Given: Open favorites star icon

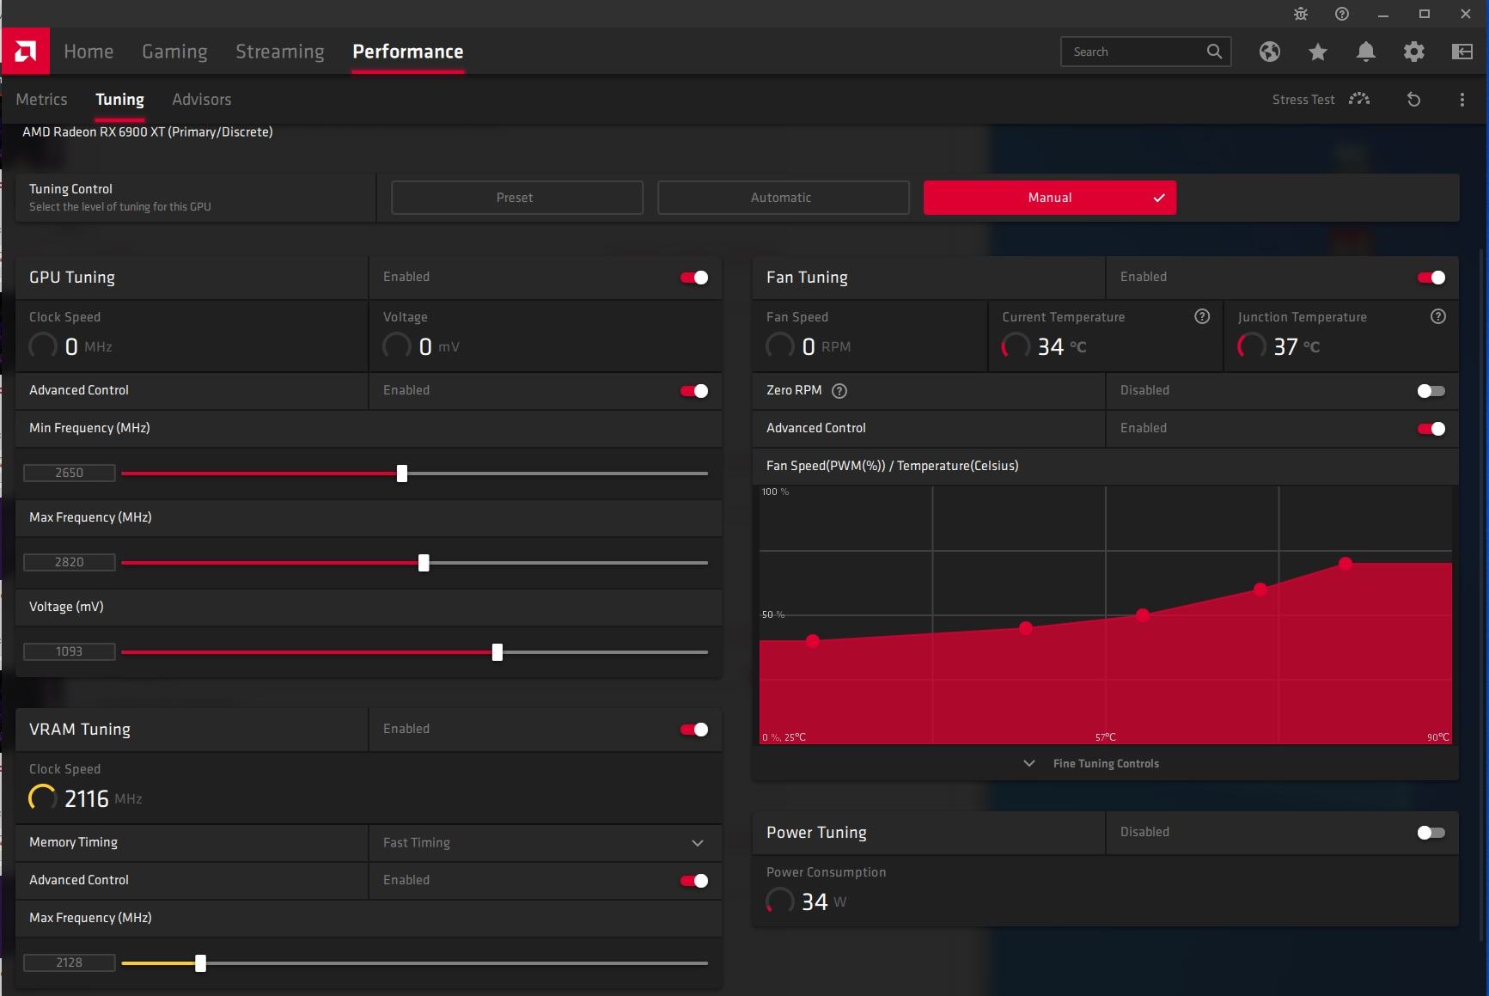Looking at the screenshot, I should pos(1318,52).
